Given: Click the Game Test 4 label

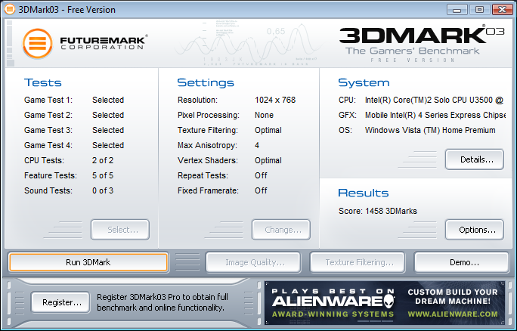Looking at the screenshot, I should (x=48, y=145).
